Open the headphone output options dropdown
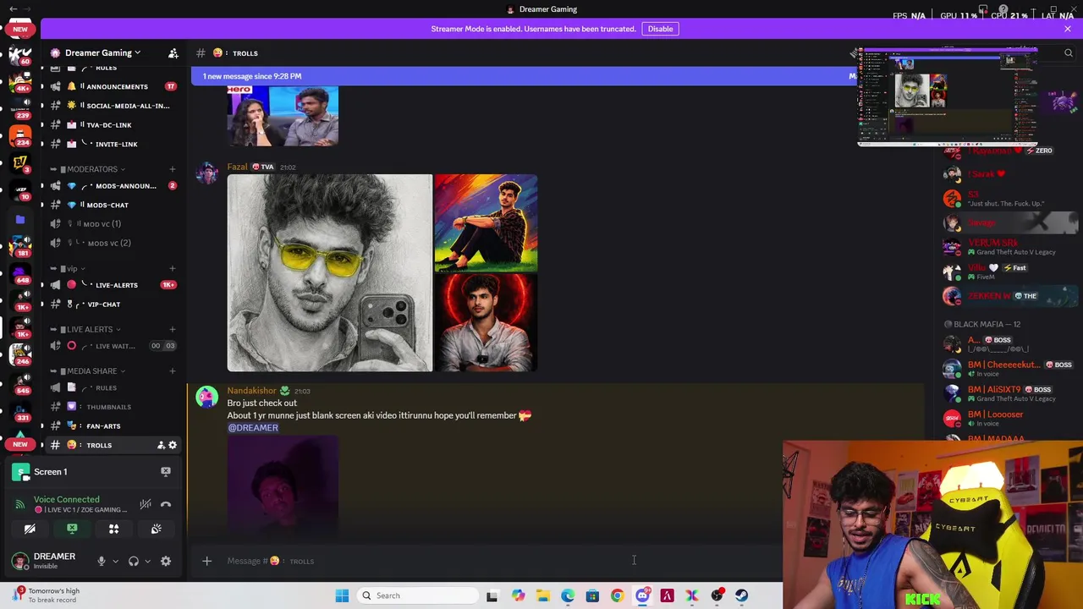The image size is (1083, 609). tap(147, 561)
